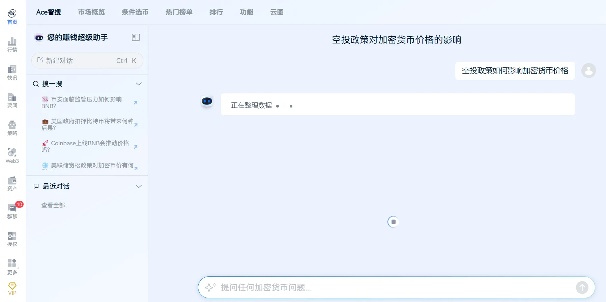Open 查看全部 recent conversations link

click(x=55, y=205)
